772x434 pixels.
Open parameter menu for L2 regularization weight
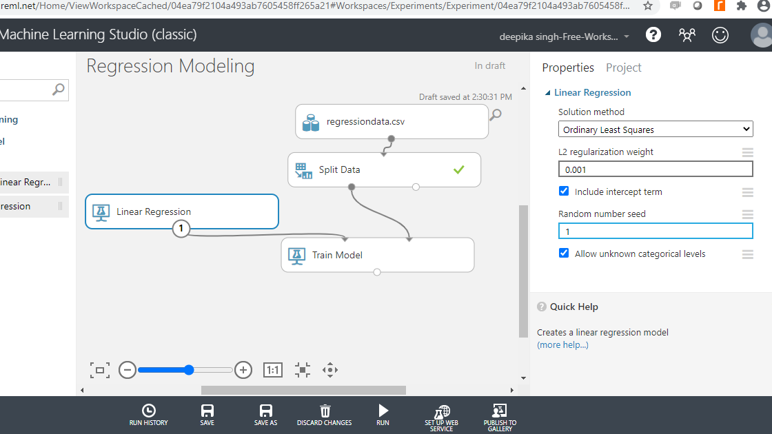pyautogui.click(x=748, y=152)
